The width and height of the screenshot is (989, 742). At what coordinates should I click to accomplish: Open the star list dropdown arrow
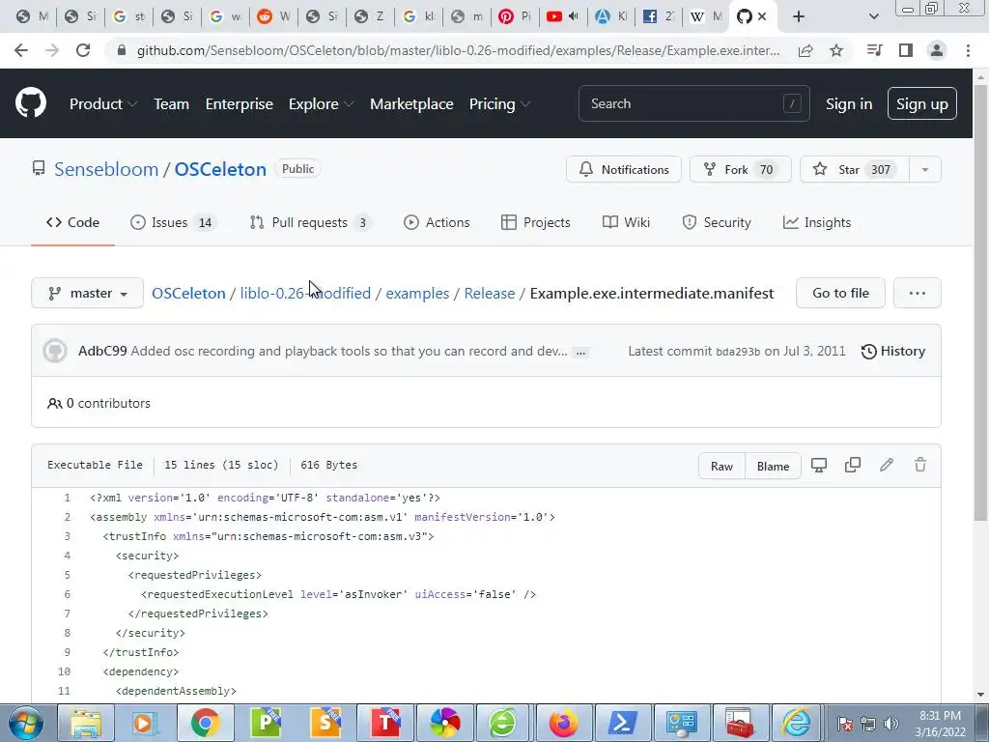(924, 170)
